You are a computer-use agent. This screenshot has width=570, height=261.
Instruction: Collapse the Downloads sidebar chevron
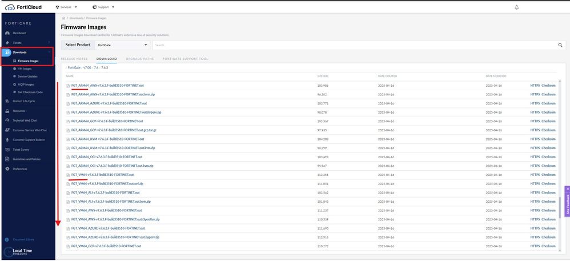click(x=50, y=53)
